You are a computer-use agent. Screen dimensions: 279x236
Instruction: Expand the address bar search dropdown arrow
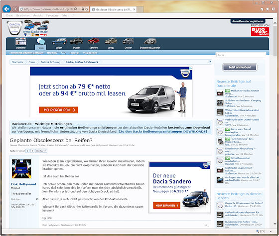tap(79, 9)
